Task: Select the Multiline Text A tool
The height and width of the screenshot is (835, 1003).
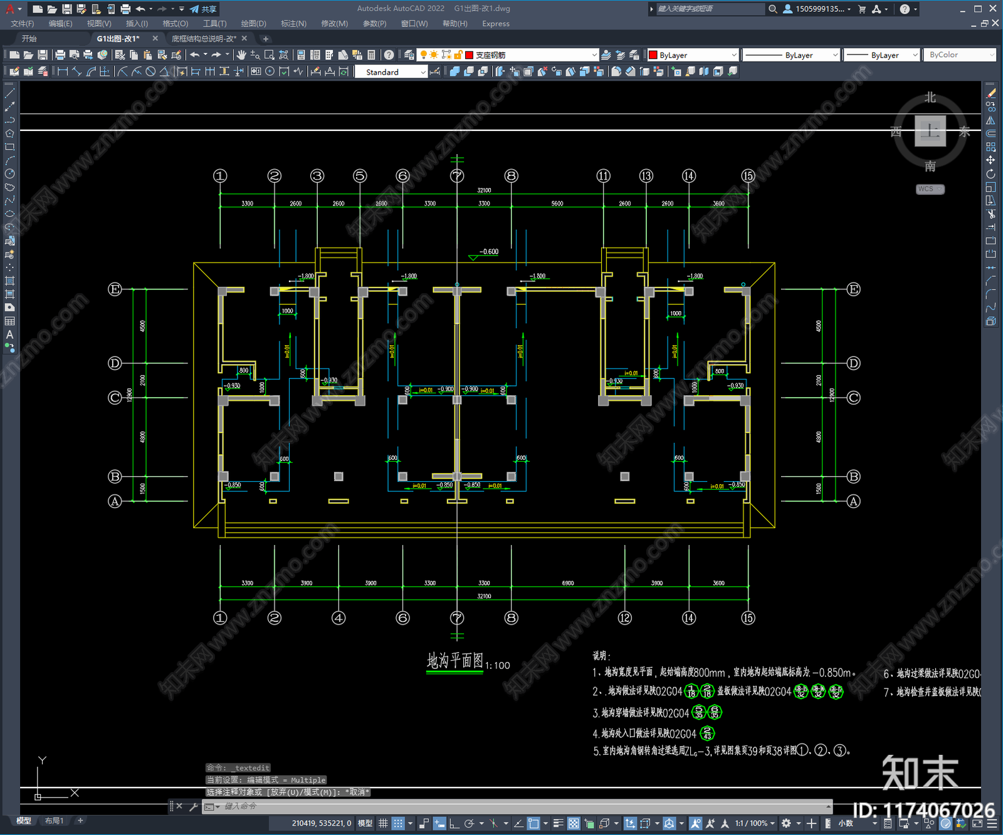Action: pos(9,335)
